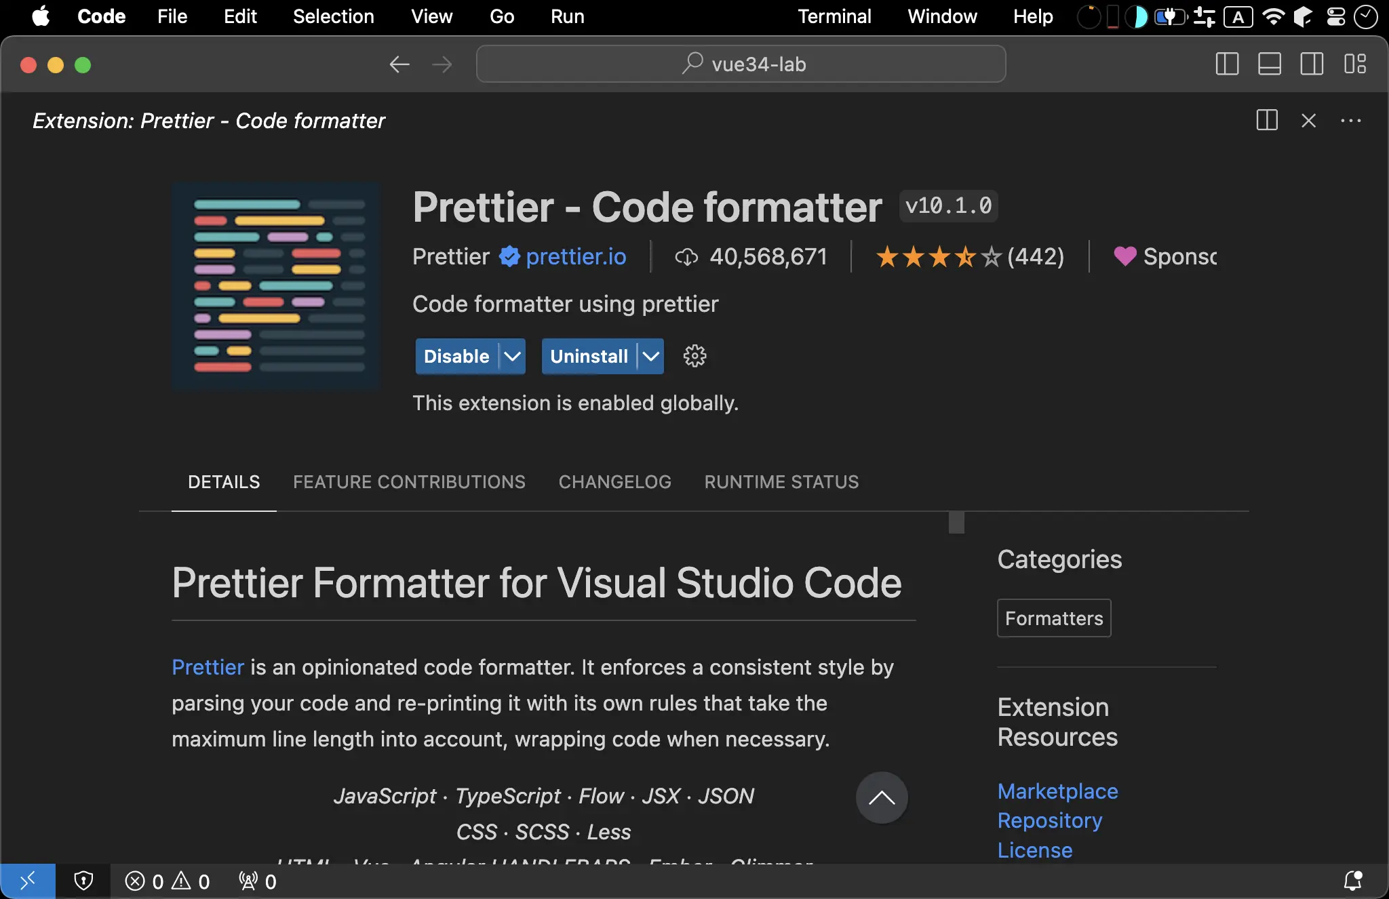Open the star rating with 442 reviews
The height and width of the screenshot is (899, 1389).
click(x=970, y=256)
